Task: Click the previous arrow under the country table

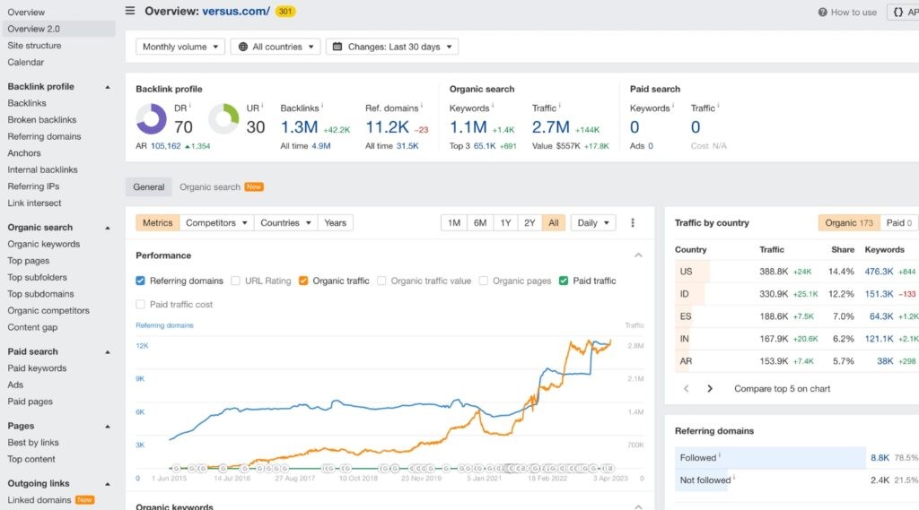Action: coord(687,389)
